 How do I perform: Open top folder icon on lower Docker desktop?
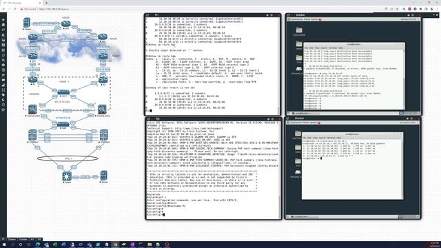pos(298,134)
